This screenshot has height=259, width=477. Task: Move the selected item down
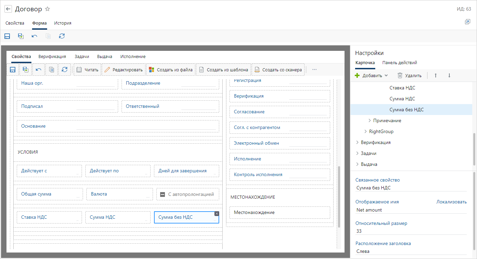click(x=449, y=75)
